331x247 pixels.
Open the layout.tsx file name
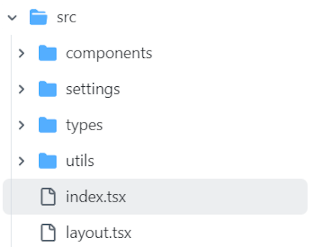click(x=98, y=233)
